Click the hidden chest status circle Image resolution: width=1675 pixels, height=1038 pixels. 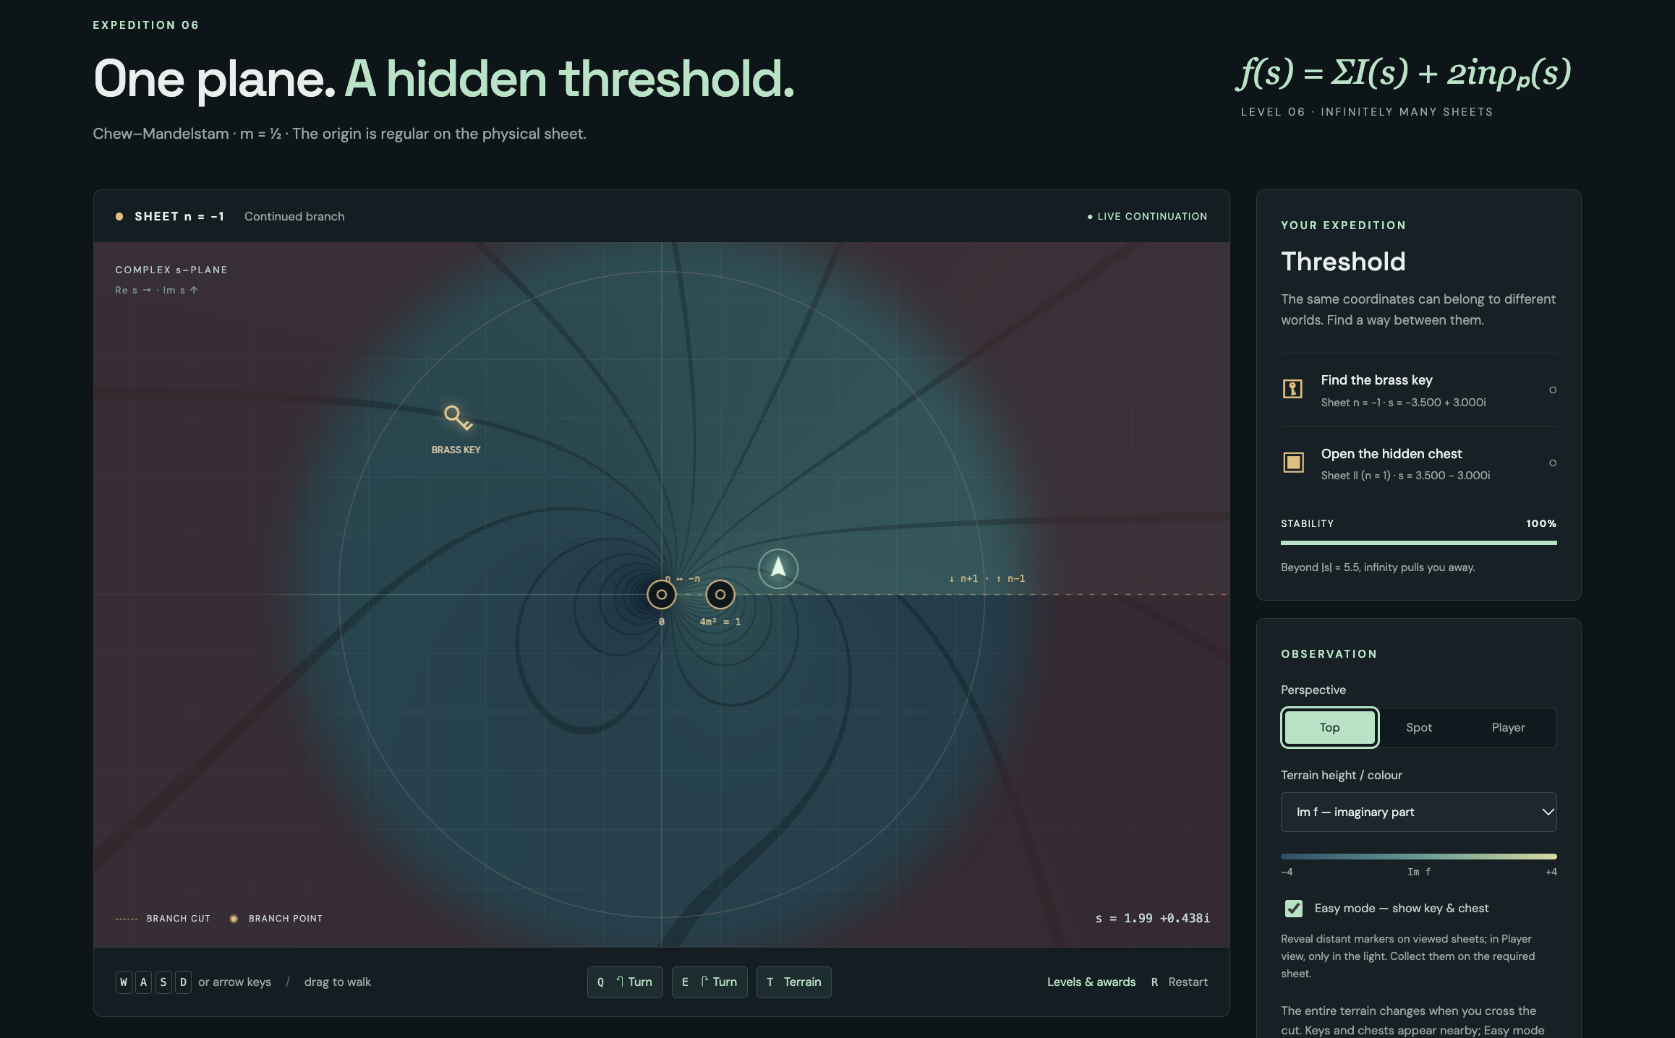(x=1553, y=463)
